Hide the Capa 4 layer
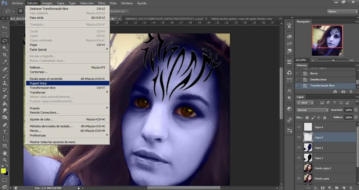 pyautogui.click(x=299, y=127)
